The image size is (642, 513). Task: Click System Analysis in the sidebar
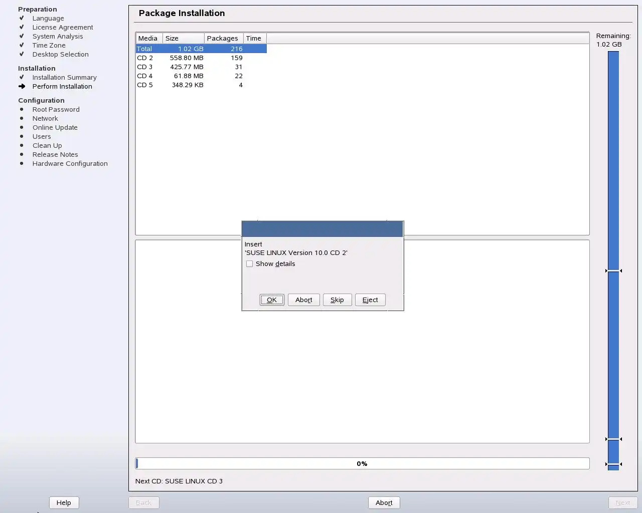[x=58, y=36]
